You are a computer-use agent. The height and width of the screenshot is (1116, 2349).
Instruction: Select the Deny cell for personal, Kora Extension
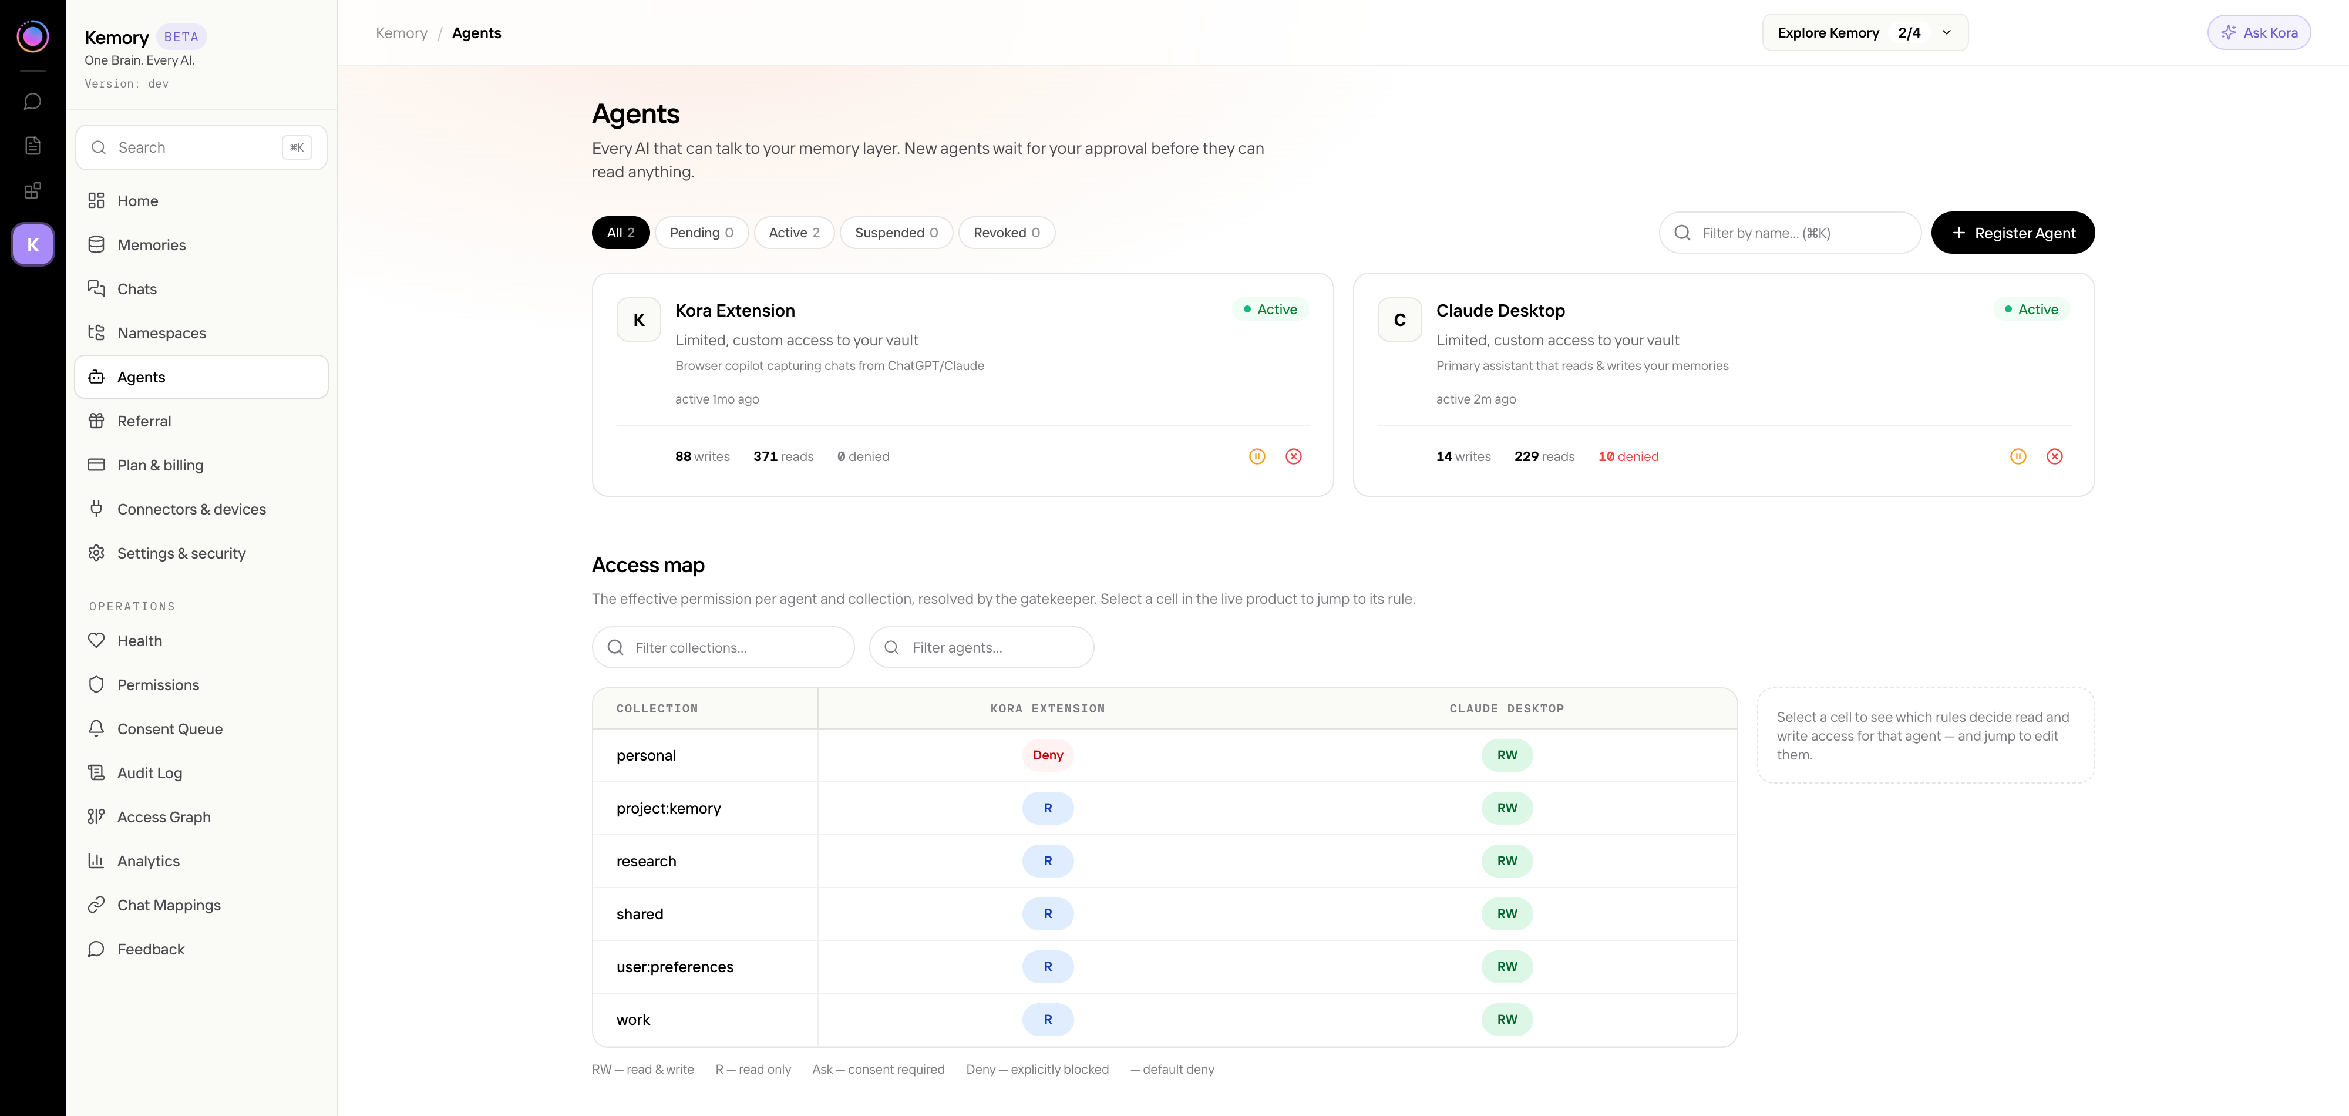(x=1048, y=756)
